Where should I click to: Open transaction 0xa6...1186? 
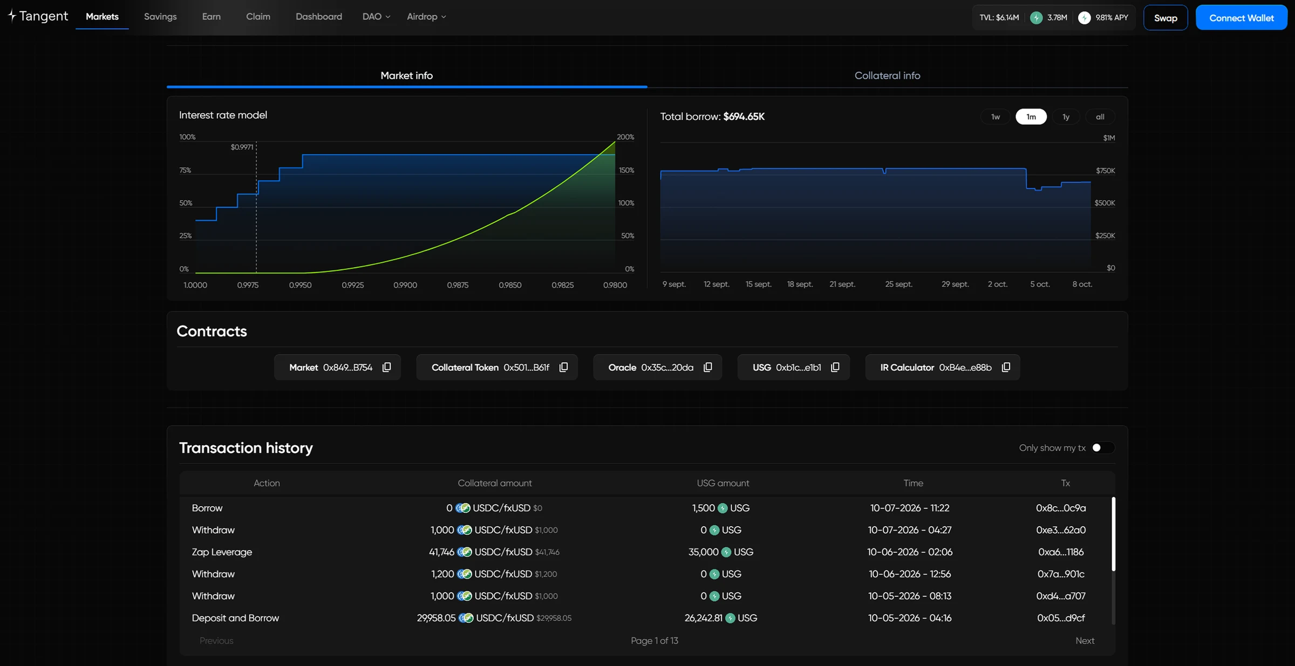1061,552
